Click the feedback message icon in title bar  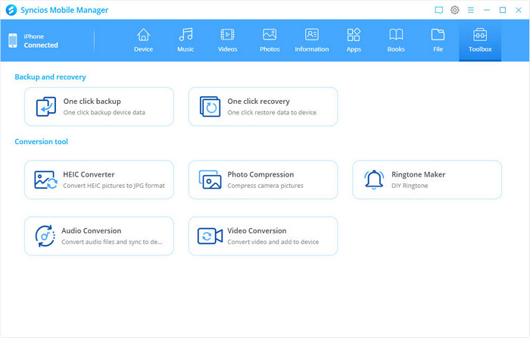click(x=438, y=10)
